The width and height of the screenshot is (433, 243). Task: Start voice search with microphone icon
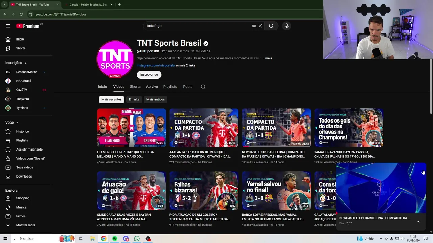point(287,26)
